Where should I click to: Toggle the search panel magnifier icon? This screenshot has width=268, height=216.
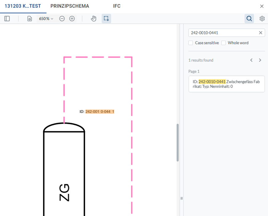click(249, 19)
